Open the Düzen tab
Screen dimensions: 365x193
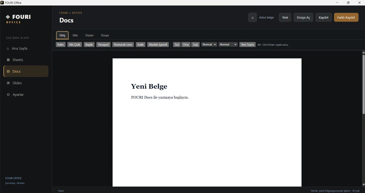tap(89, 35)
